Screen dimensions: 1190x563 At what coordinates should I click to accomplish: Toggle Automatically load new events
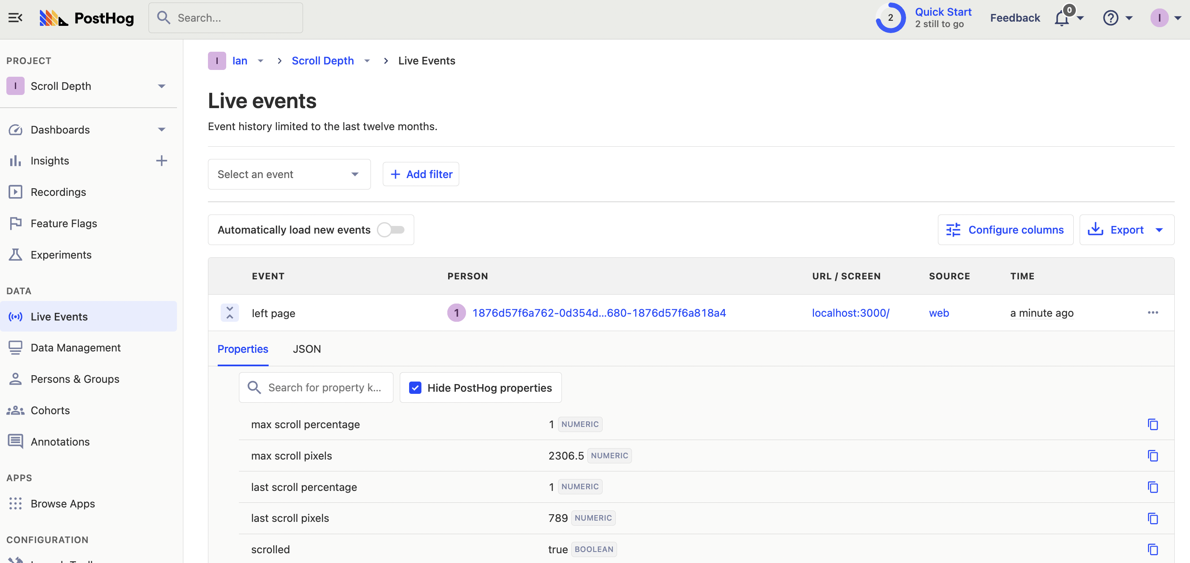click(x=391, y=230)
